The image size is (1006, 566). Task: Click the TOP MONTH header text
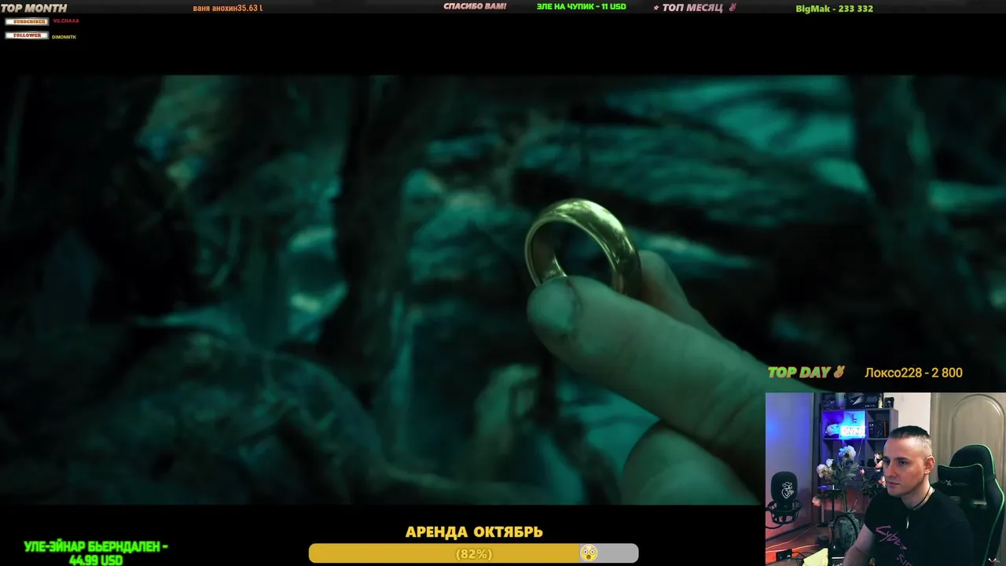coord(34,8)
